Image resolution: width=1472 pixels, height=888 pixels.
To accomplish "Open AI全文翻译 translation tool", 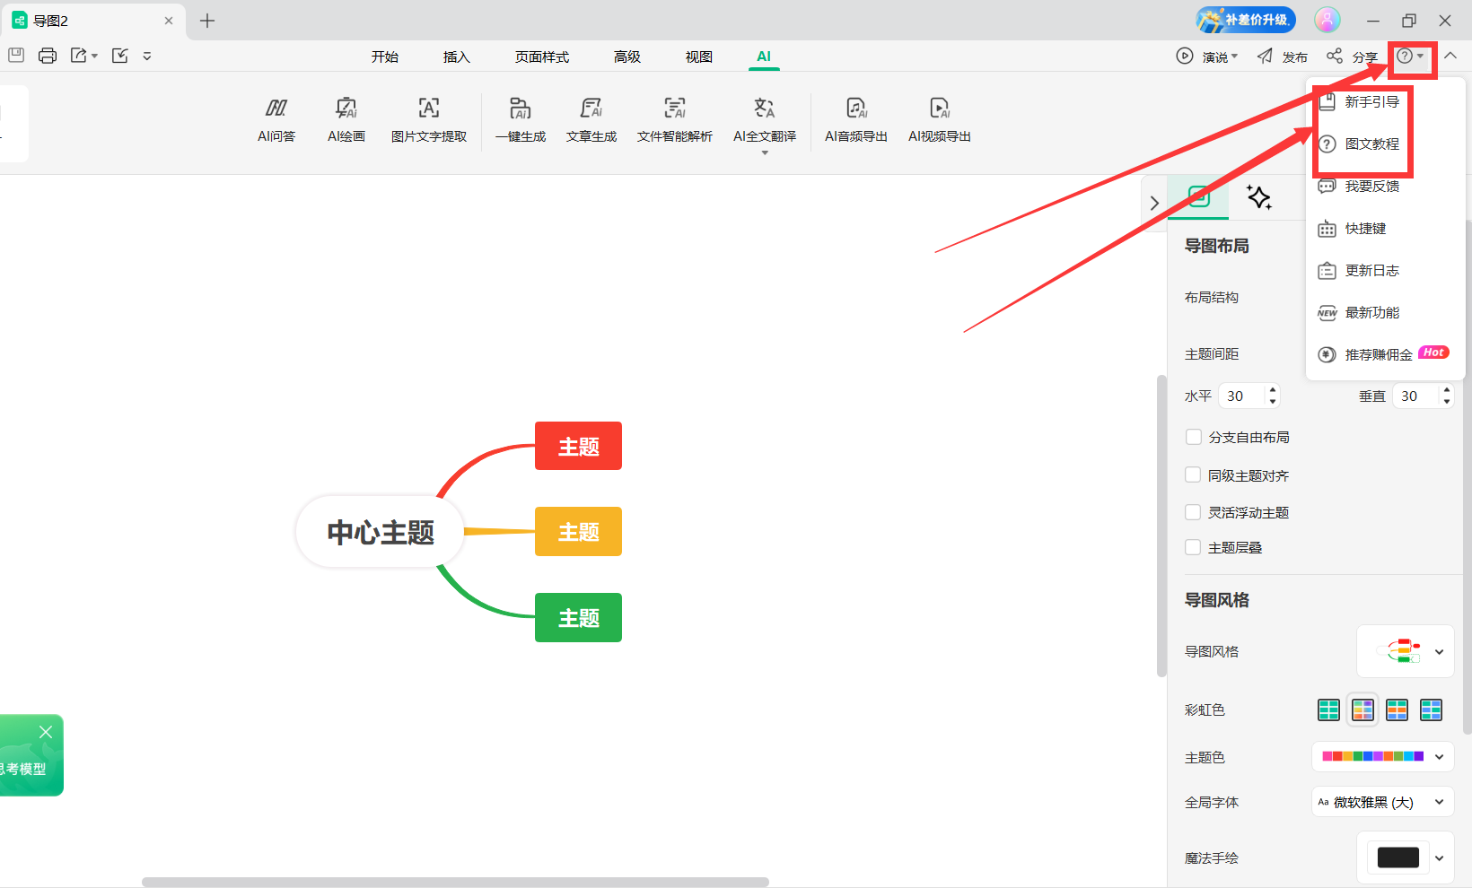I will (765, 121).
